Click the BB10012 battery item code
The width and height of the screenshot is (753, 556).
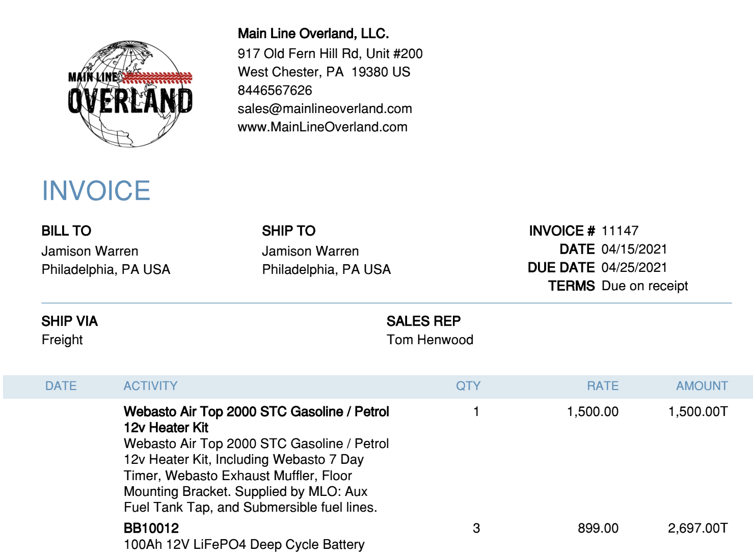click(151, 528)
